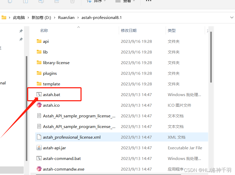Click the astah.ico image icon
Viewport: 235px width, 175px height.
click(39, 105)
